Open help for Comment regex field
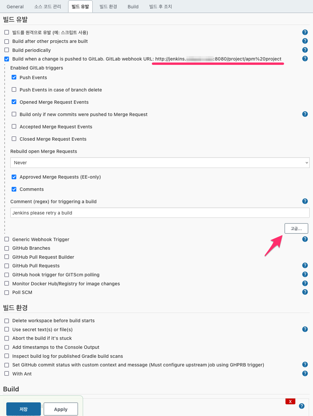 click(x=305, y=201)
